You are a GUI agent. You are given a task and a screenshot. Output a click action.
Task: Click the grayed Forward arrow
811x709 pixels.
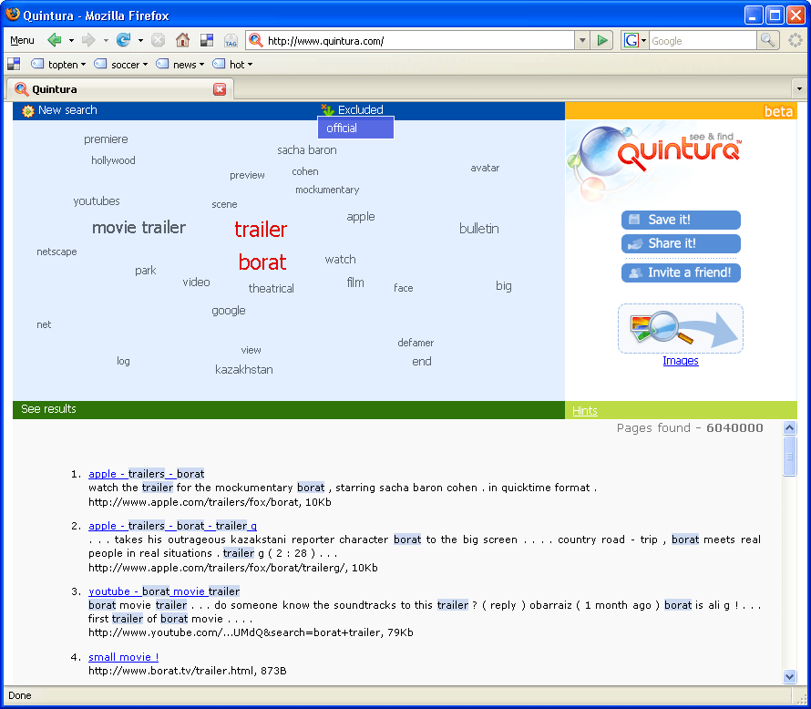point(89,40)
